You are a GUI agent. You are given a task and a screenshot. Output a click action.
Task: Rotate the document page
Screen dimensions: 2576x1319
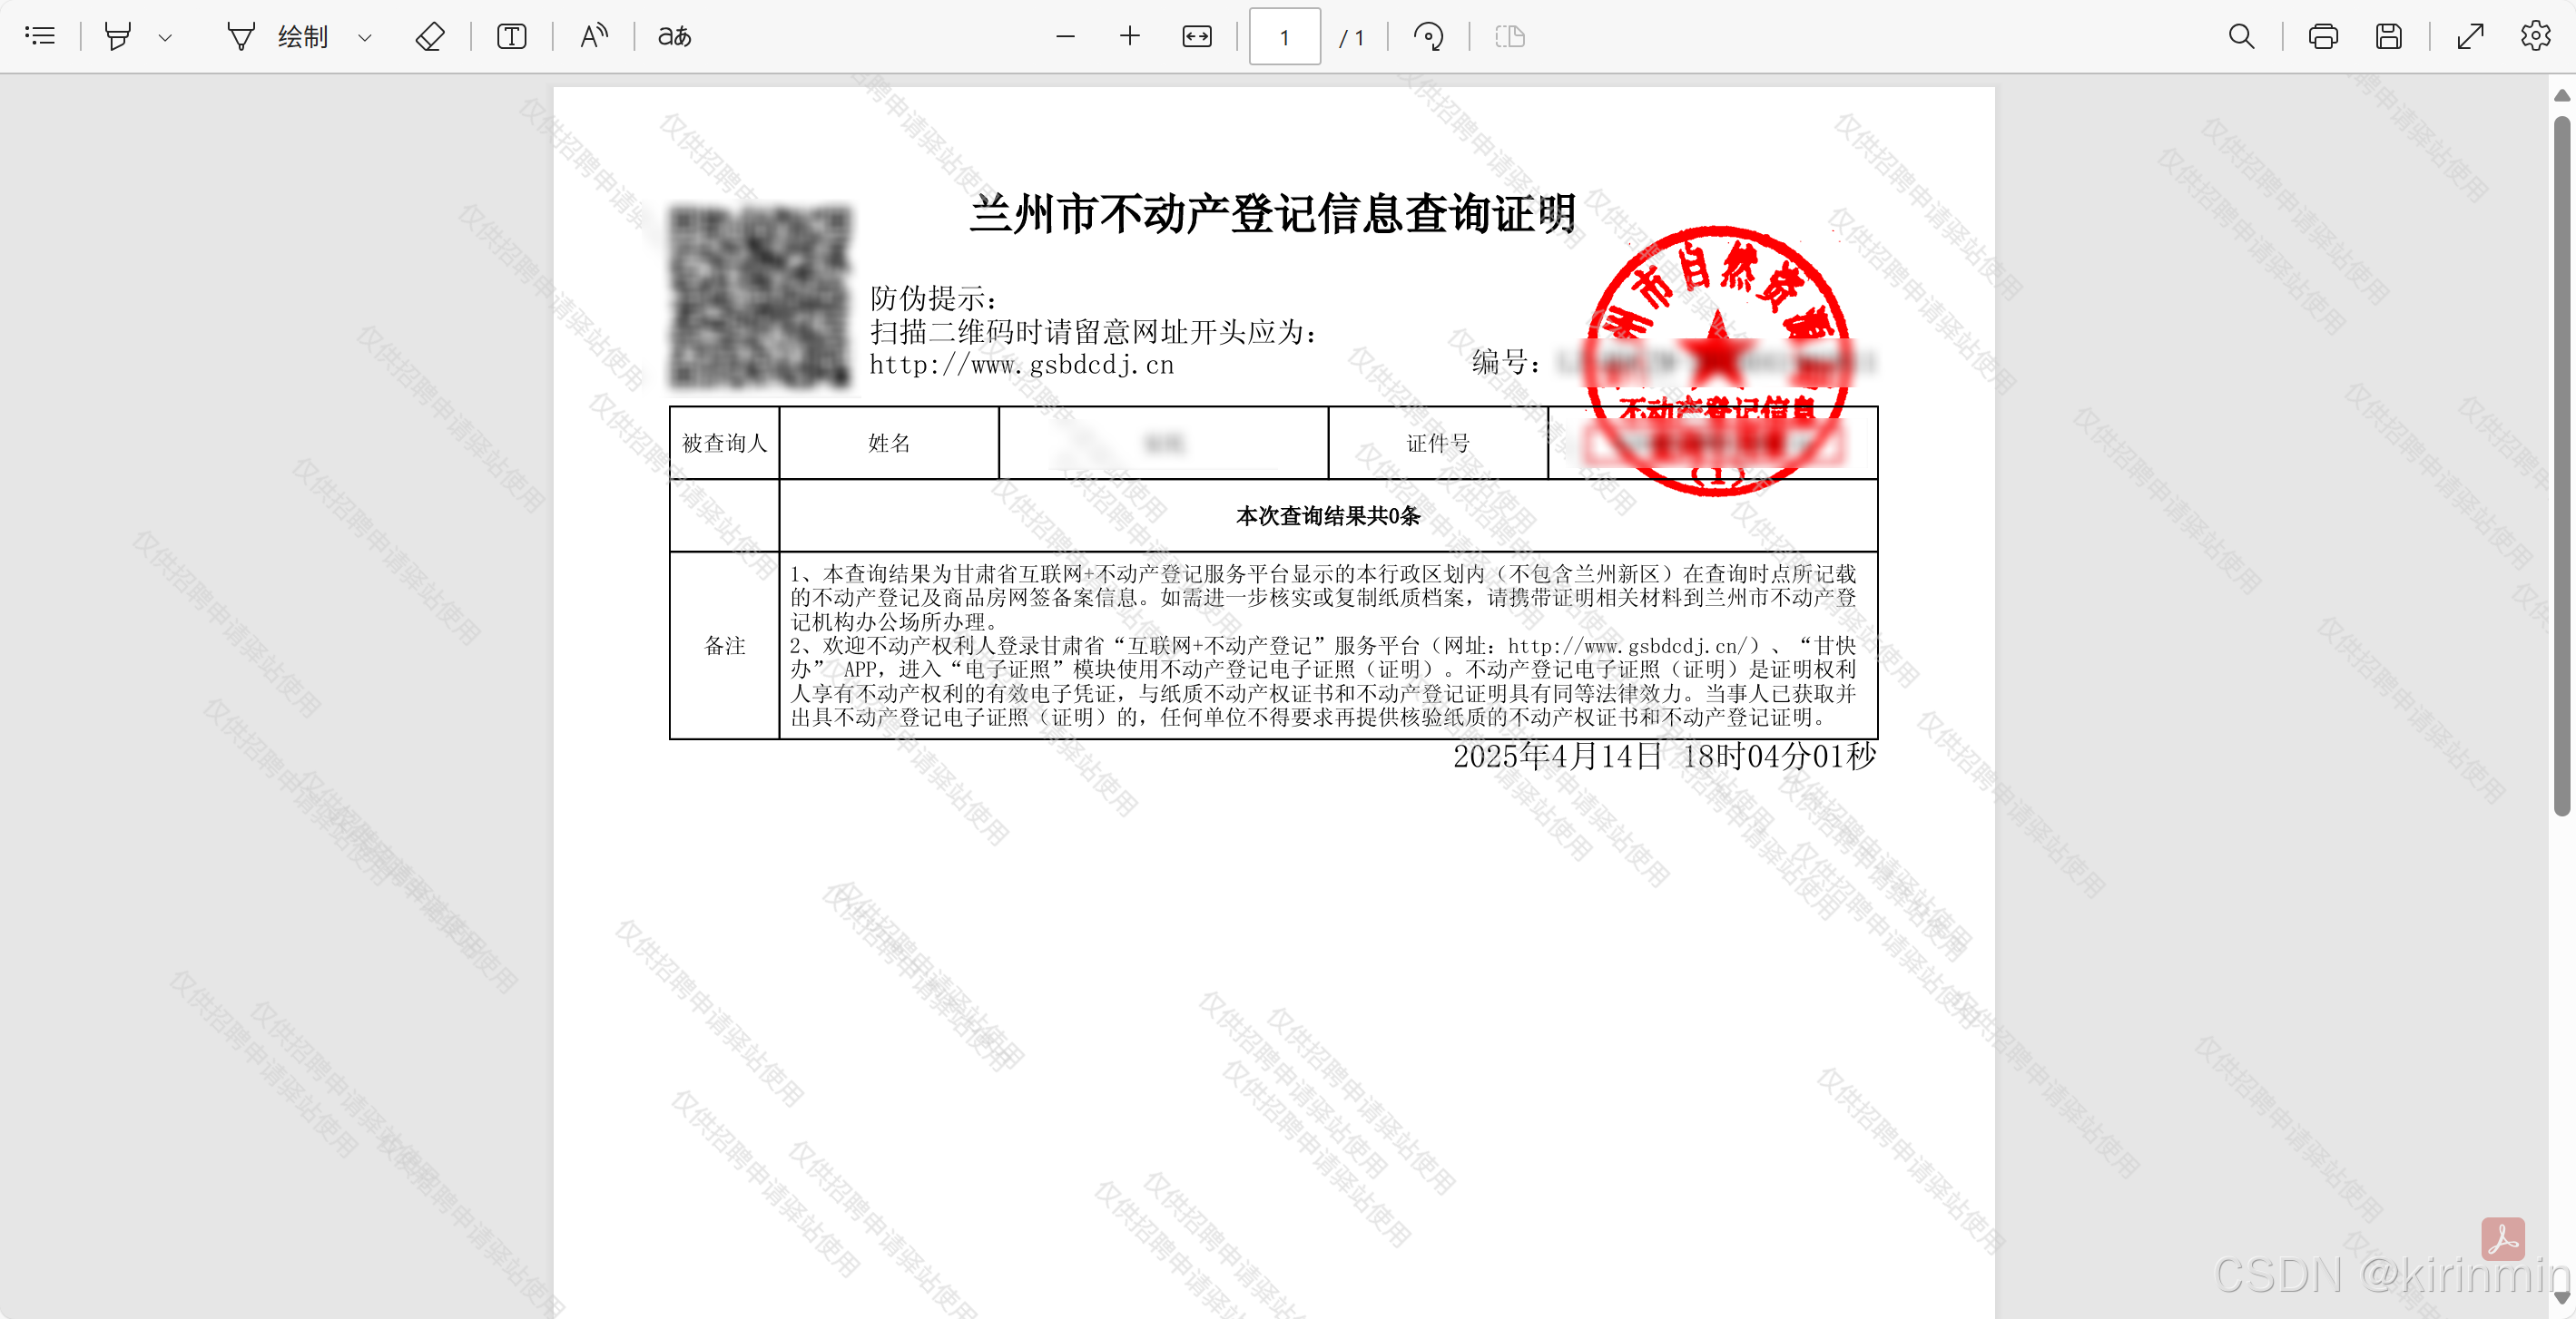1429,37
